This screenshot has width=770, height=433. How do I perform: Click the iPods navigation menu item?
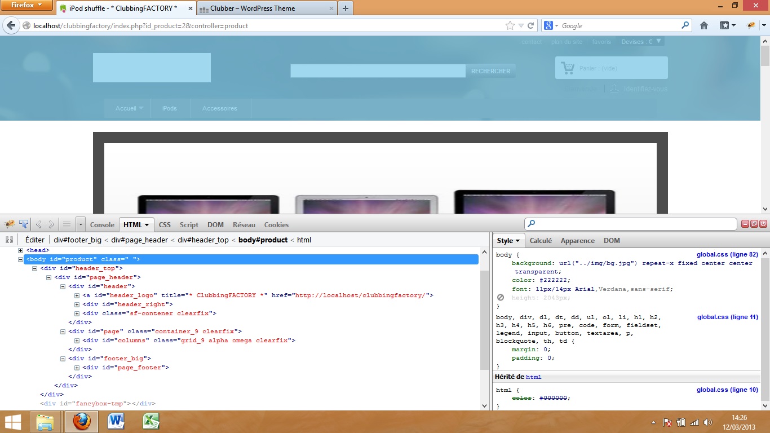(170, 108)
